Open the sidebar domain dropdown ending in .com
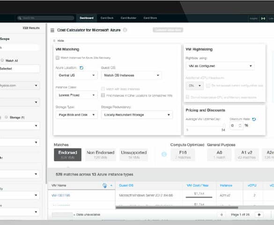 [20, 85]
